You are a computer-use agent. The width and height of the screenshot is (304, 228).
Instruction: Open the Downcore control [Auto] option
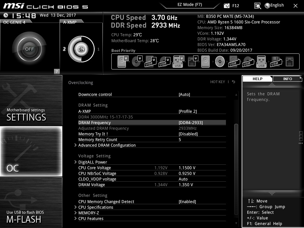152,94
